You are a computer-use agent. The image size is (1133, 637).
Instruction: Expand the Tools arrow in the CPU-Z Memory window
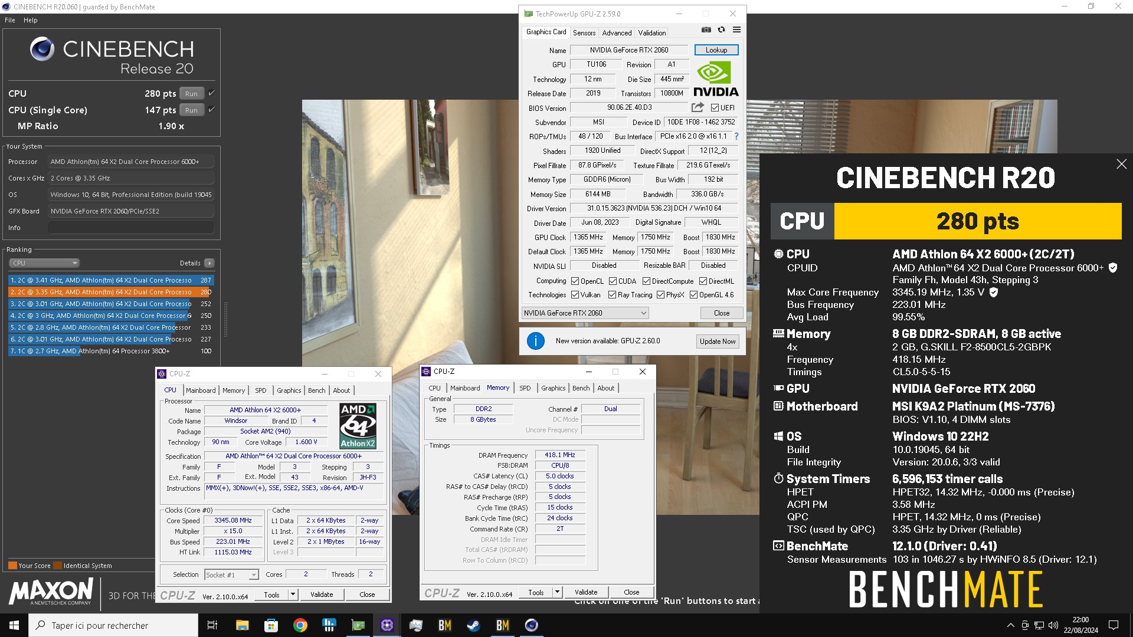point(557,592)
